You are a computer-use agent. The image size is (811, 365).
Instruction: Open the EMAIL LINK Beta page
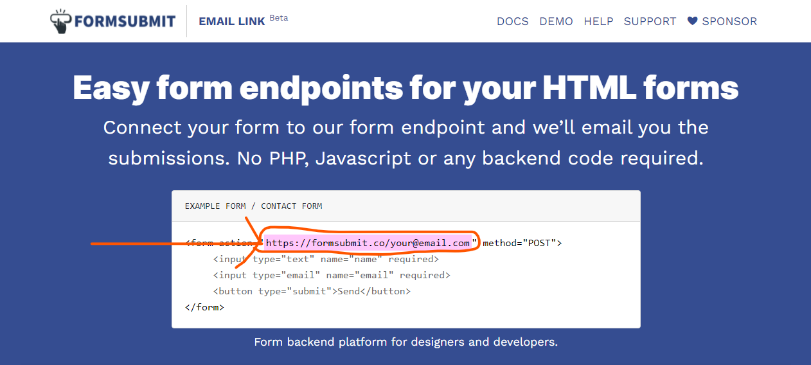click(243, 21)
